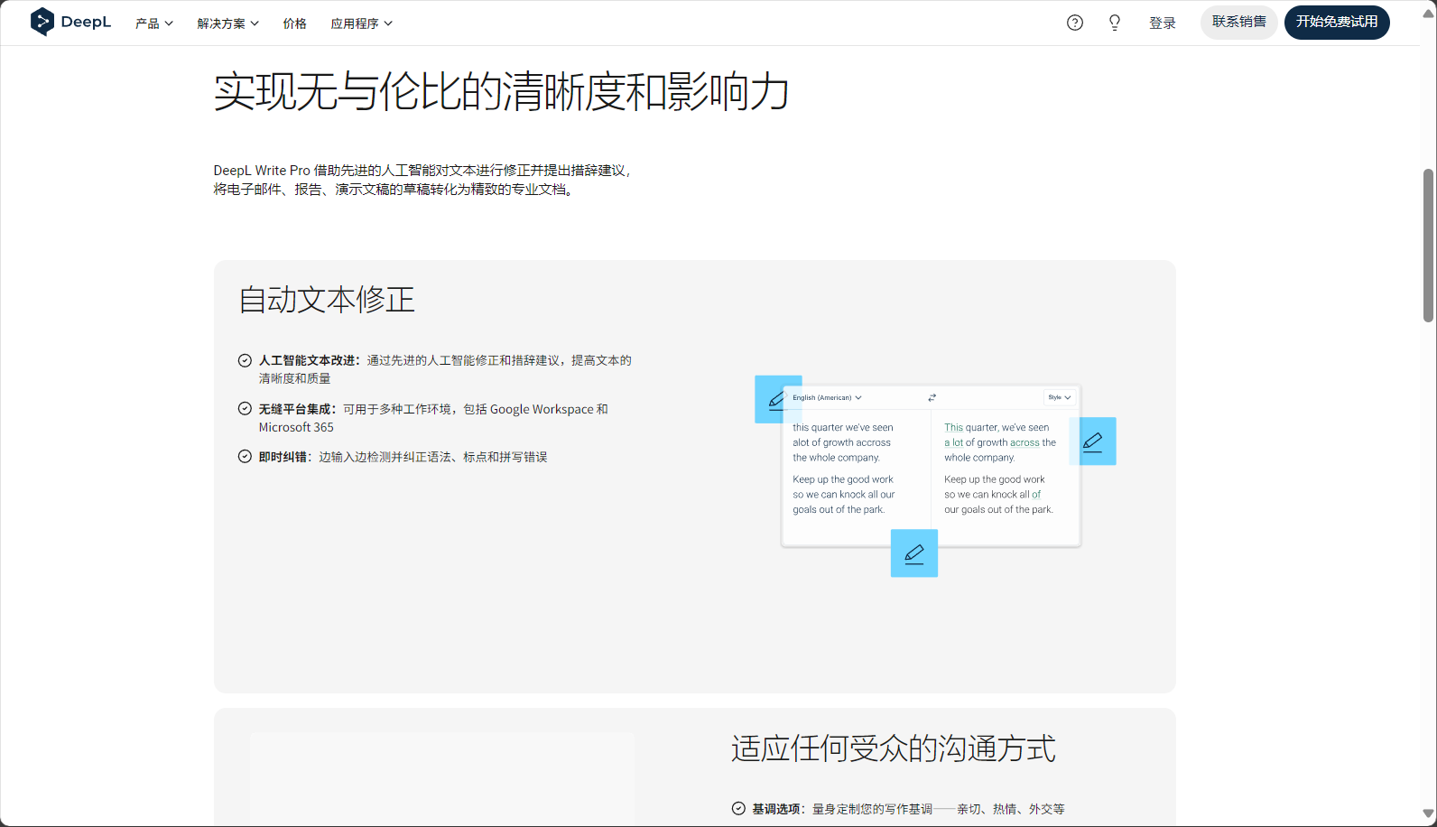The height and width of the screenshot is (827, 1437).
Task: Click the check icon beside 无缝平台集成
Action: point(245,408)
